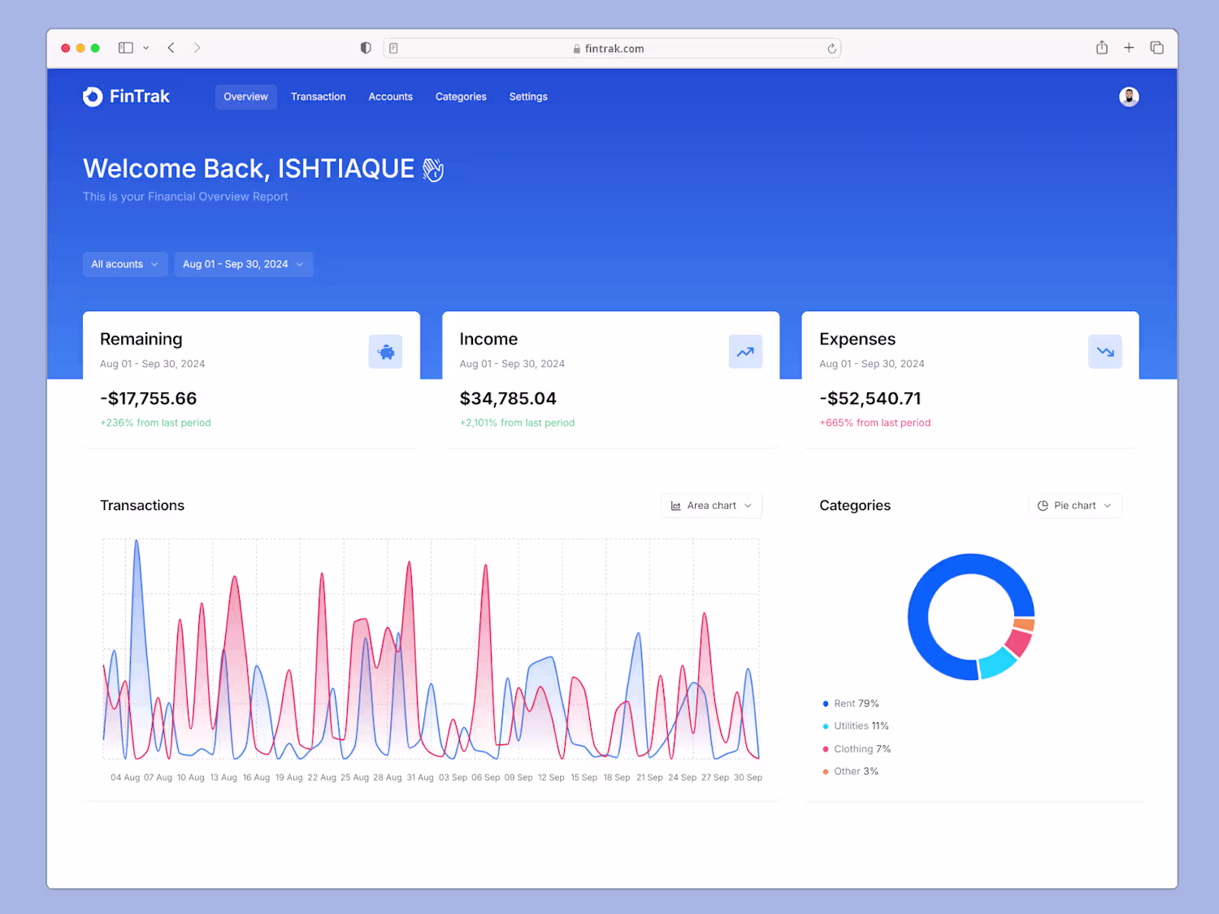
Task: Go to the Categories nav tab
Action: [x=461, y=97]
